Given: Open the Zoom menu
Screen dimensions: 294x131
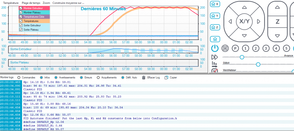Looking at the screenshot, I should click(46, 3).
